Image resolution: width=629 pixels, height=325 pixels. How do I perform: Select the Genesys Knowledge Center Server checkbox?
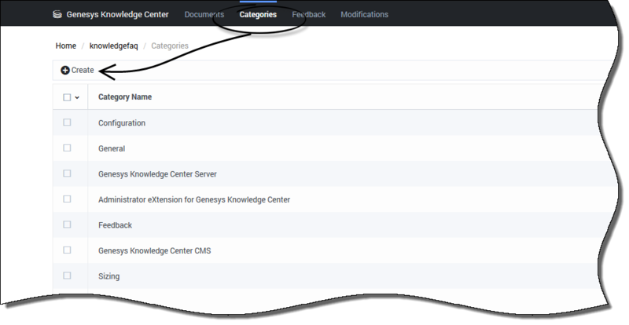67,173
